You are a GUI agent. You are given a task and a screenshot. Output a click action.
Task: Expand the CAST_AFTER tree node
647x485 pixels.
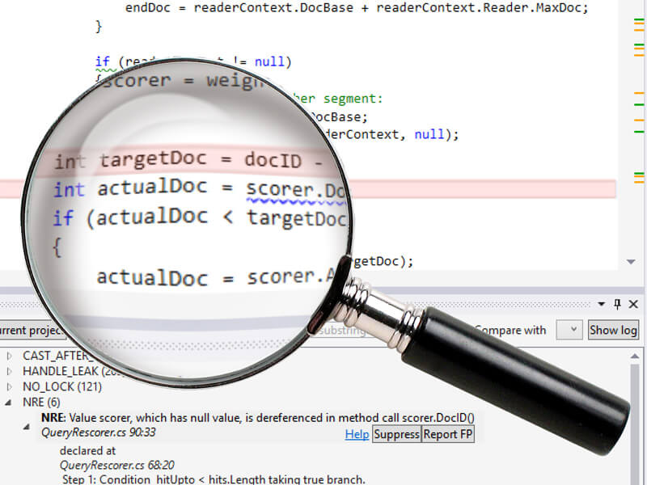click(9, 356)
